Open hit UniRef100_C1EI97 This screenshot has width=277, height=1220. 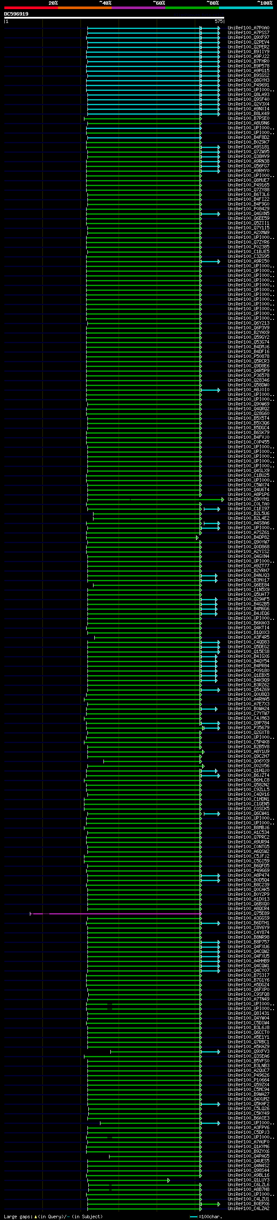coord(248,509)
